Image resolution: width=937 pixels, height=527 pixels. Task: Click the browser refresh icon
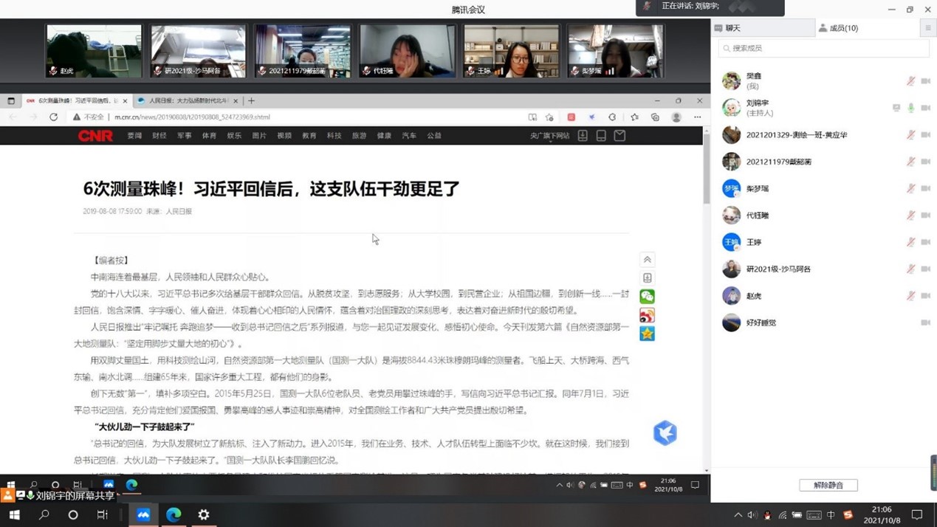point(53,117)
